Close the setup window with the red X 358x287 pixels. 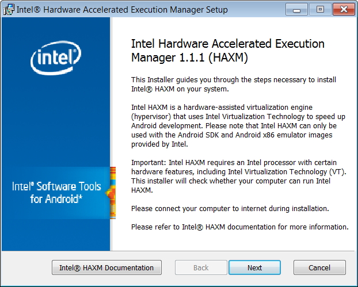tap(344, 10)
